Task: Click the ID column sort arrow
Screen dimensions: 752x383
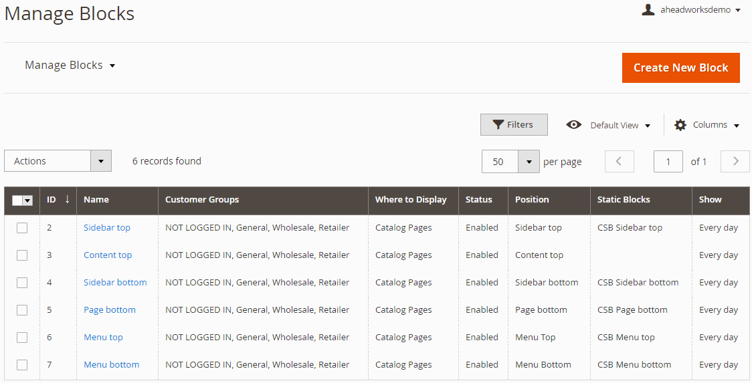Action: pos(67,199)
